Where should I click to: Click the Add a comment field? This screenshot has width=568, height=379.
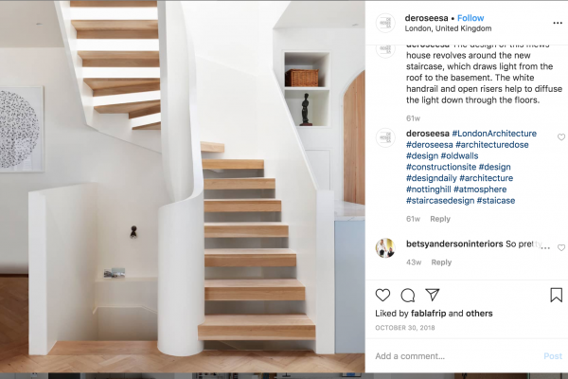click(x=456, y=356)
